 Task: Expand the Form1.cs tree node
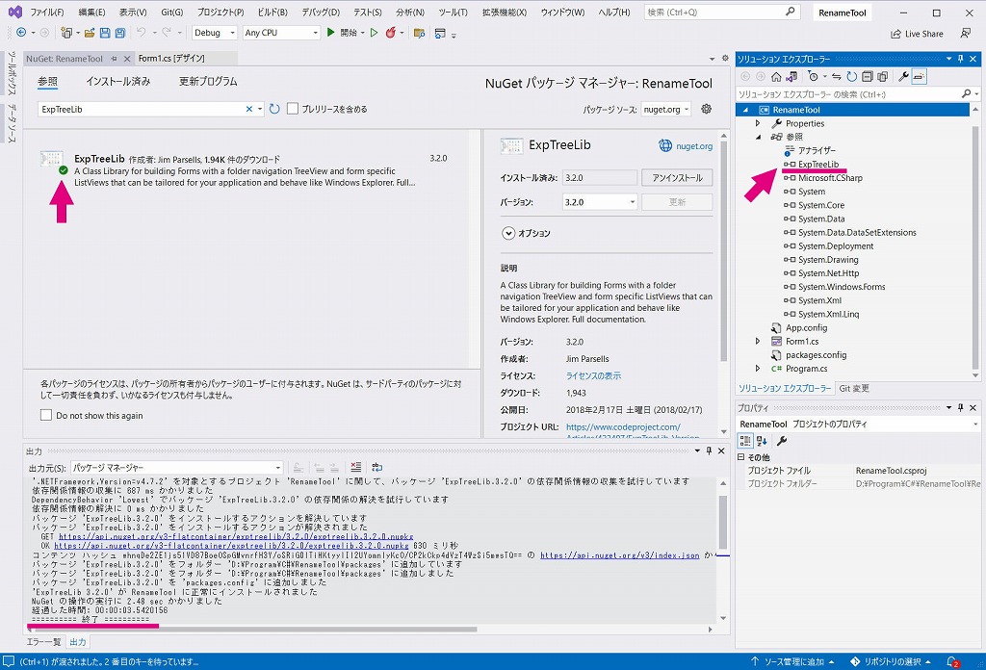pyautogui.click(x=758, y=342)
